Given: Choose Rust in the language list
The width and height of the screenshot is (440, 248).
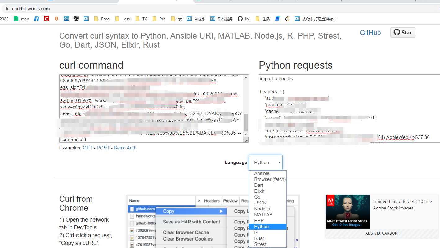Looking at the screenshot, I should 267,238.
